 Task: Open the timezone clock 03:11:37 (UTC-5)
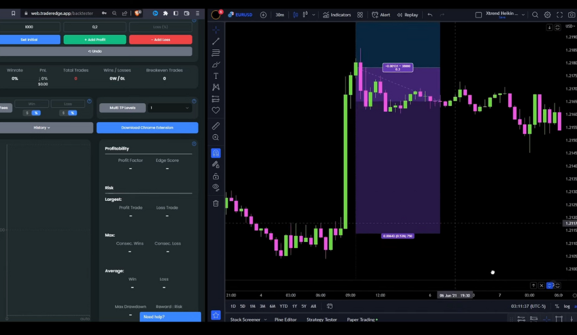point(528,306)
